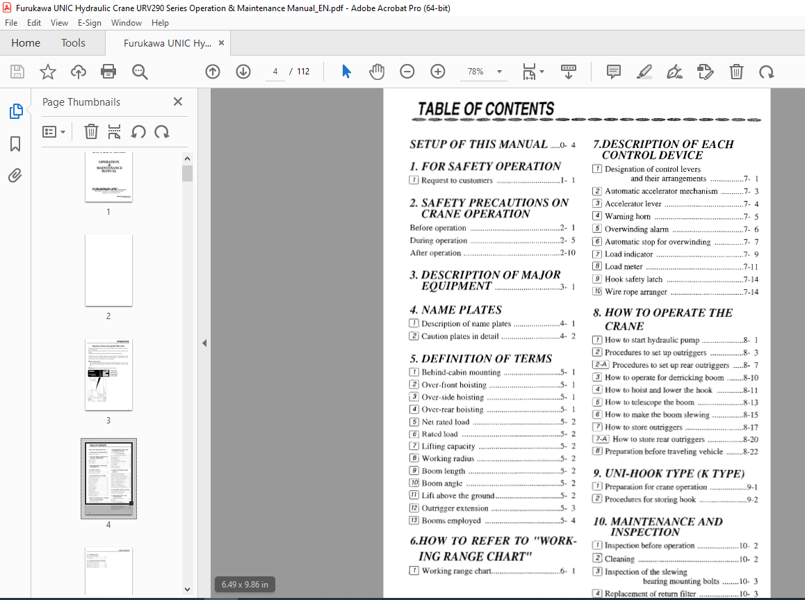The height and width of the screenshot is (600, 805).
Task: Open the Attachments paperclip panel
Action: 15,175
